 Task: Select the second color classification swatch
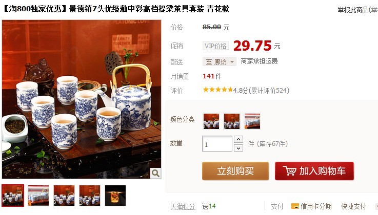[x=232, y=121]
